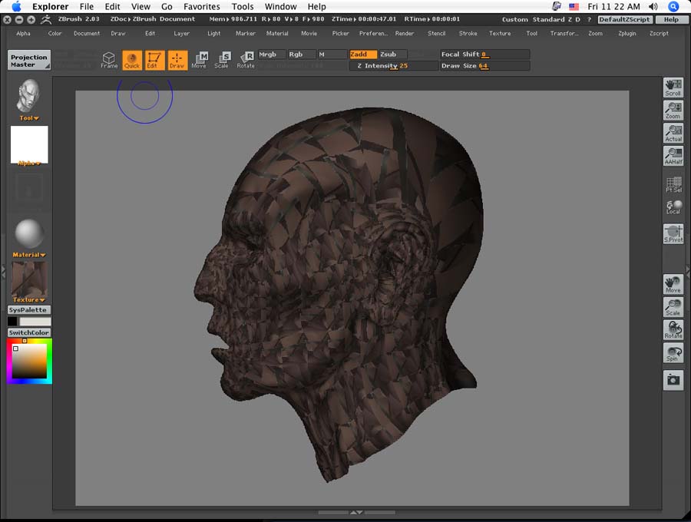The height and width of the screenshot is (522, 691).
Task: Open the Apple menu
Action: [16, 6]
